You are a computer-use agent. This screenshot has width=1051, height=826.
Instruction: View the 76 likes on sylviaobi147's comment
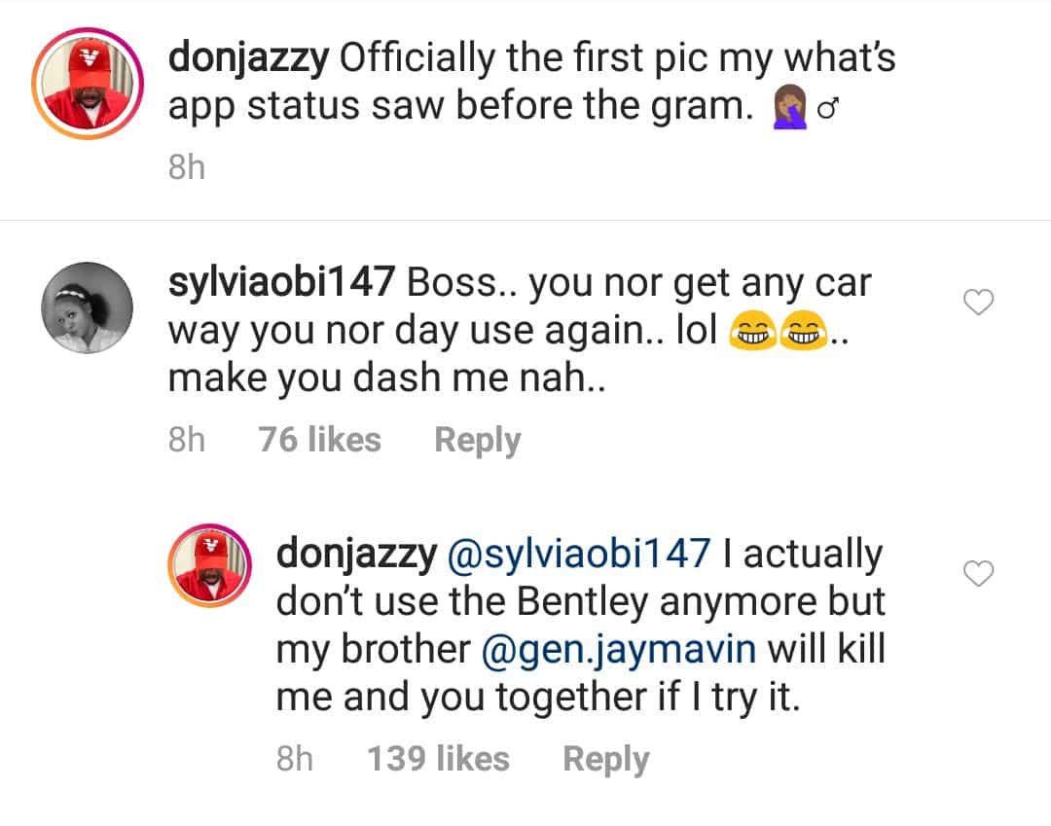coord(319,440)
